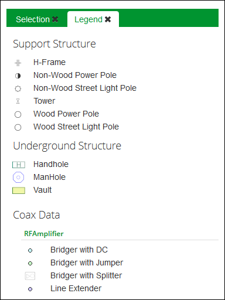
Task: Click the Wood Power Pole circle icon
Action: (x=18, y=114)
